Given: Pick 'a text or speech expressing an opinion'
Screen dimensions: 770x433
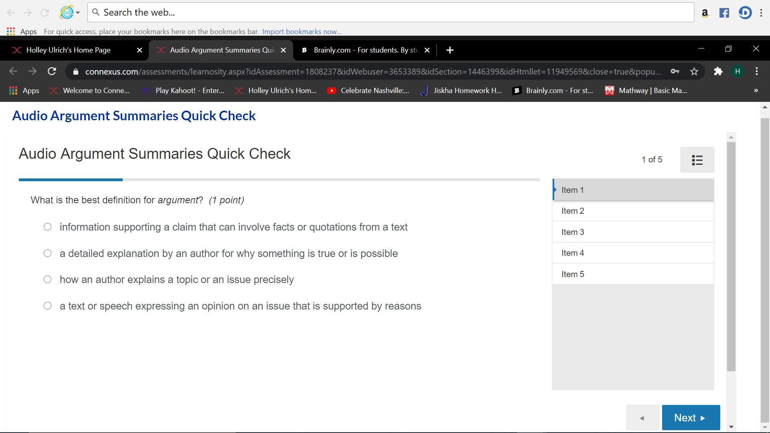Looking at the screenshot, I should tap(47, 306).
